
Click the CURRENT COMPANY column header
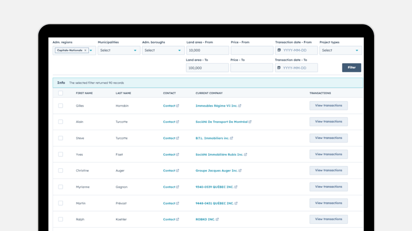[209, 93]
